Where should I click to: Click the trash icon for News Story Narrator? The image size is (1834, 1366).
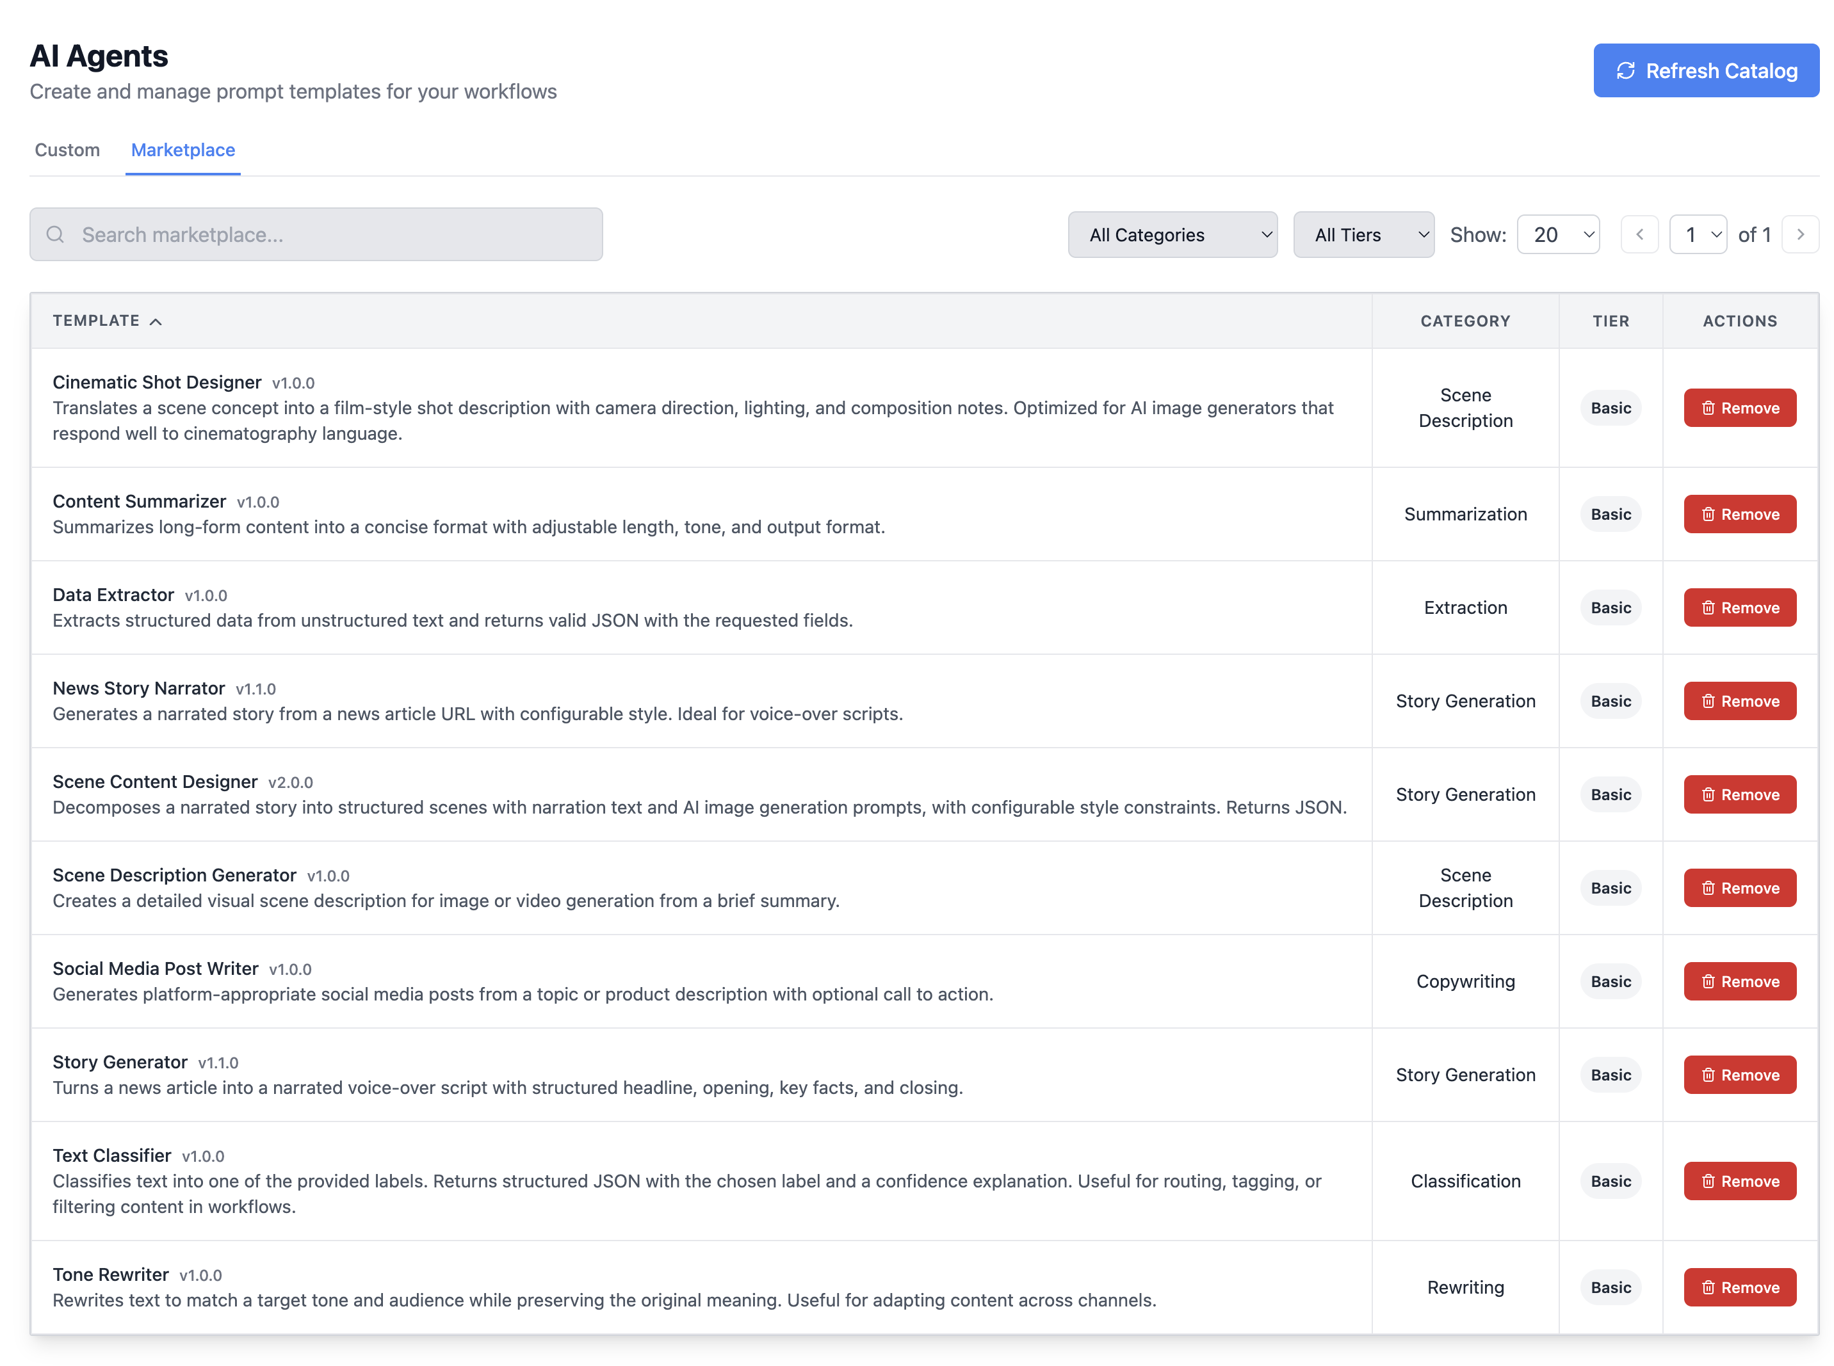(x=1708, y=700)
